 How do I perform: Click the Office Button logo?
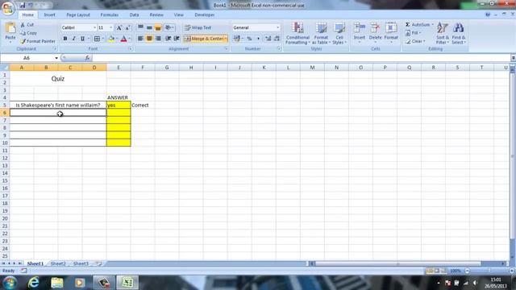coord(8,8)
